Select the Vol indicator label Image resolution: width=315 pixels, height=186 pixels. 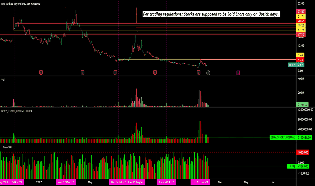click(3, 80)
